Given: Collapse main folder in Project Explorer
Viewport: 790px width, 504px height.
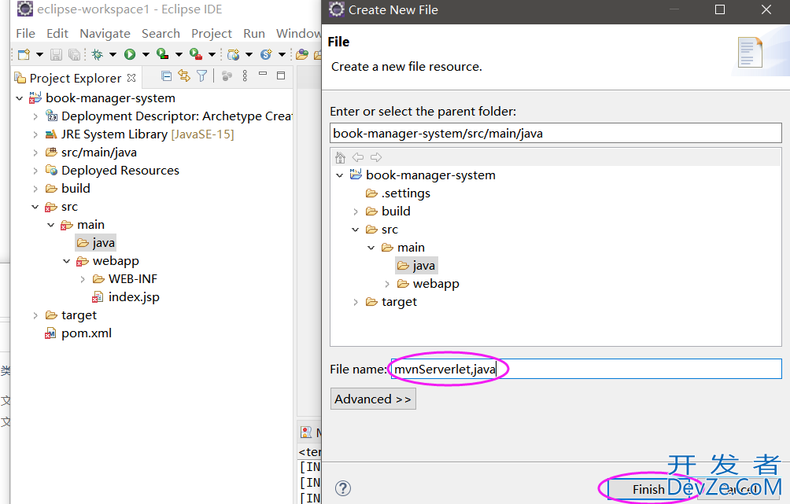Looking at the screenshot, I should tap(51, 225).
